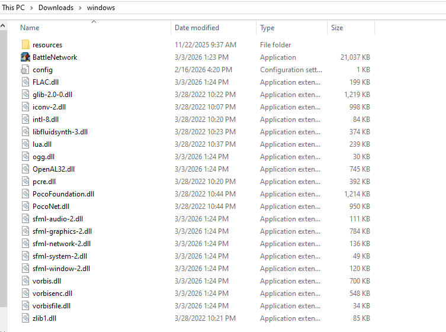
Task: Click the Configuration sett... type text
Action: coord(291,70)
